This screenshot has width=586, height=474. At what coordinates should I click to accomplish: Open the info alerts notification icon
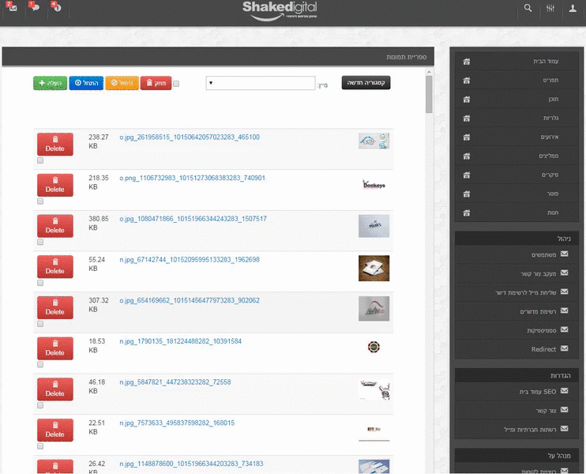pyautogui.click(x=56, y=7)
